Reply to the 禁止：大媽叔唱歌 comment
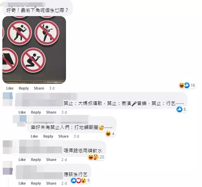 pos(36,112)
